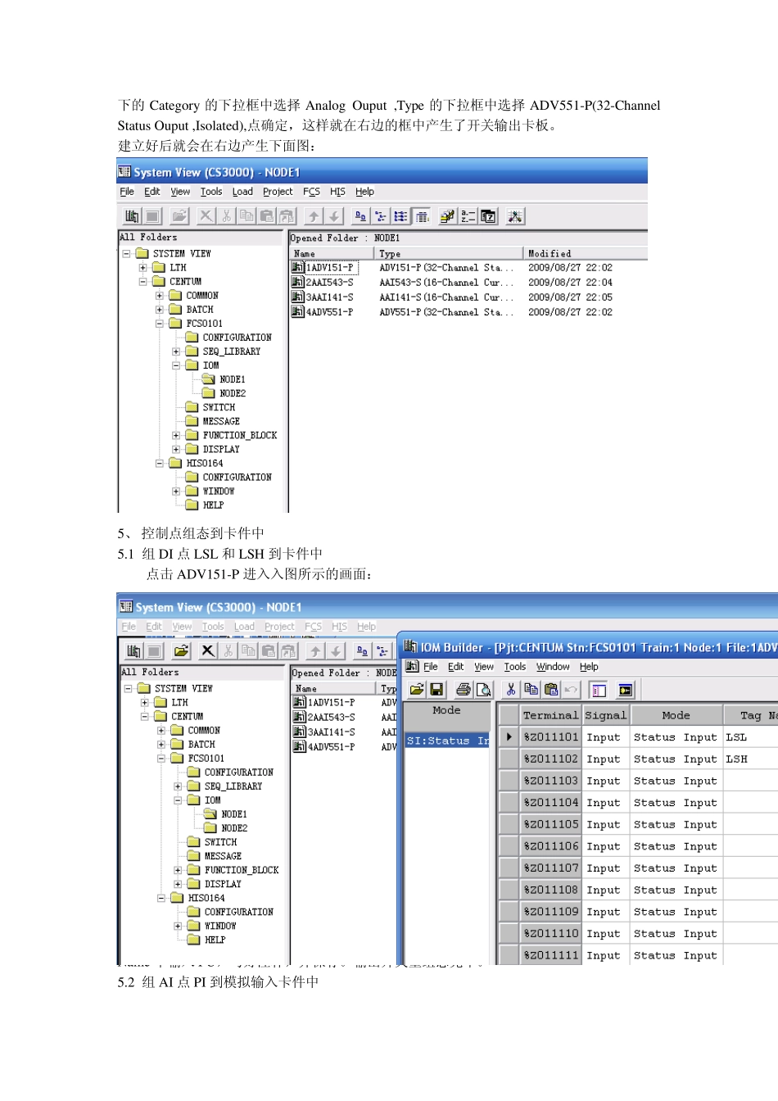This screenshot has height=1101, width=778.
Task: Open Print Preview from the IOM Builder toolbar
Action: [x=483, y=690]
